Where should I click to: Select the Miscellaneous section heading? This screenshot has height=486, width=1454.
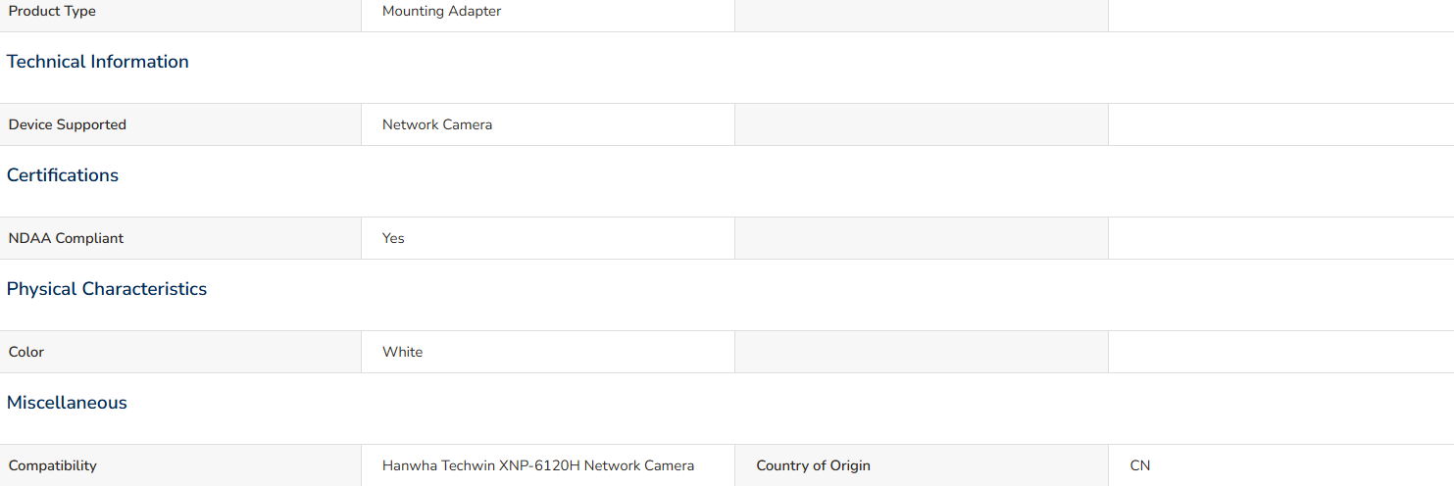[x=67, y=403]
